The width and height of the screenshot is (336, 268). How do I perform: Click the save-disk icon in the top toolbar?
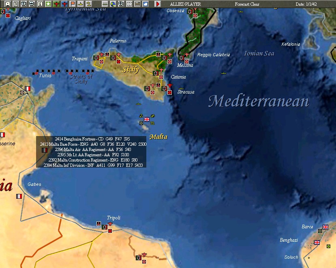8,4
